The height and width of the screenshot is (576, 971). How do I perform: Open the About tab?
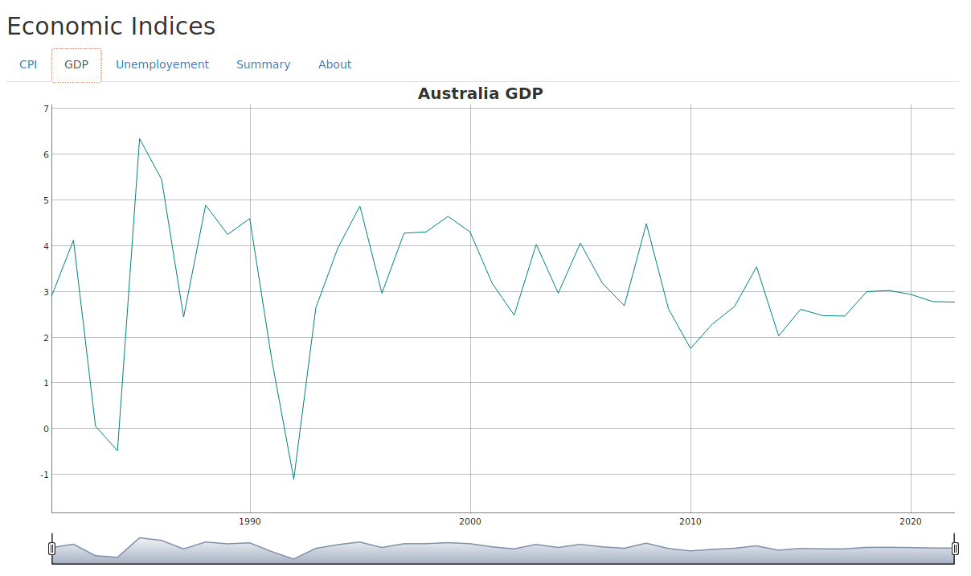click(x=334, y=65)
